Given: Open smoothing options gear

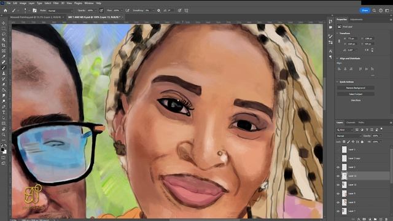Looking at the screenshot, I should [x=158, y=10].
